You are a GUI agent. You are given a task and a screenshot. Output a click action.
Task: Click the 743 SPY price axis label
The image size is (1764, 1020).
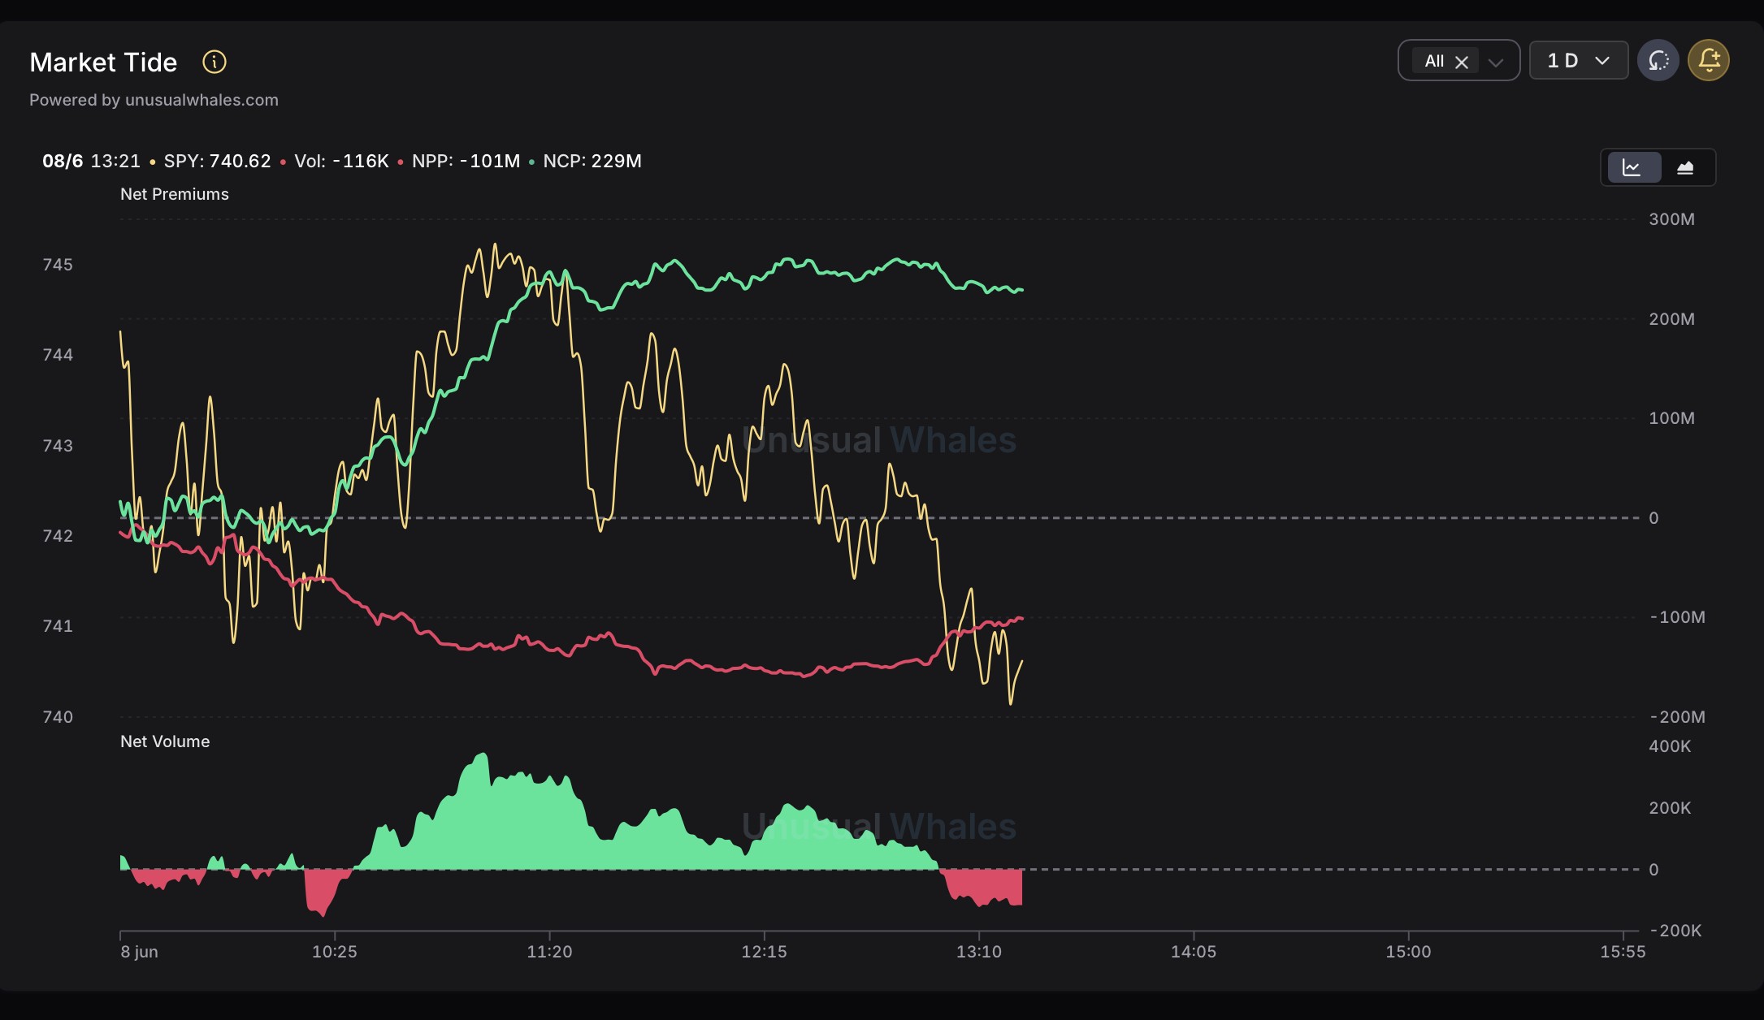point(58,446)
